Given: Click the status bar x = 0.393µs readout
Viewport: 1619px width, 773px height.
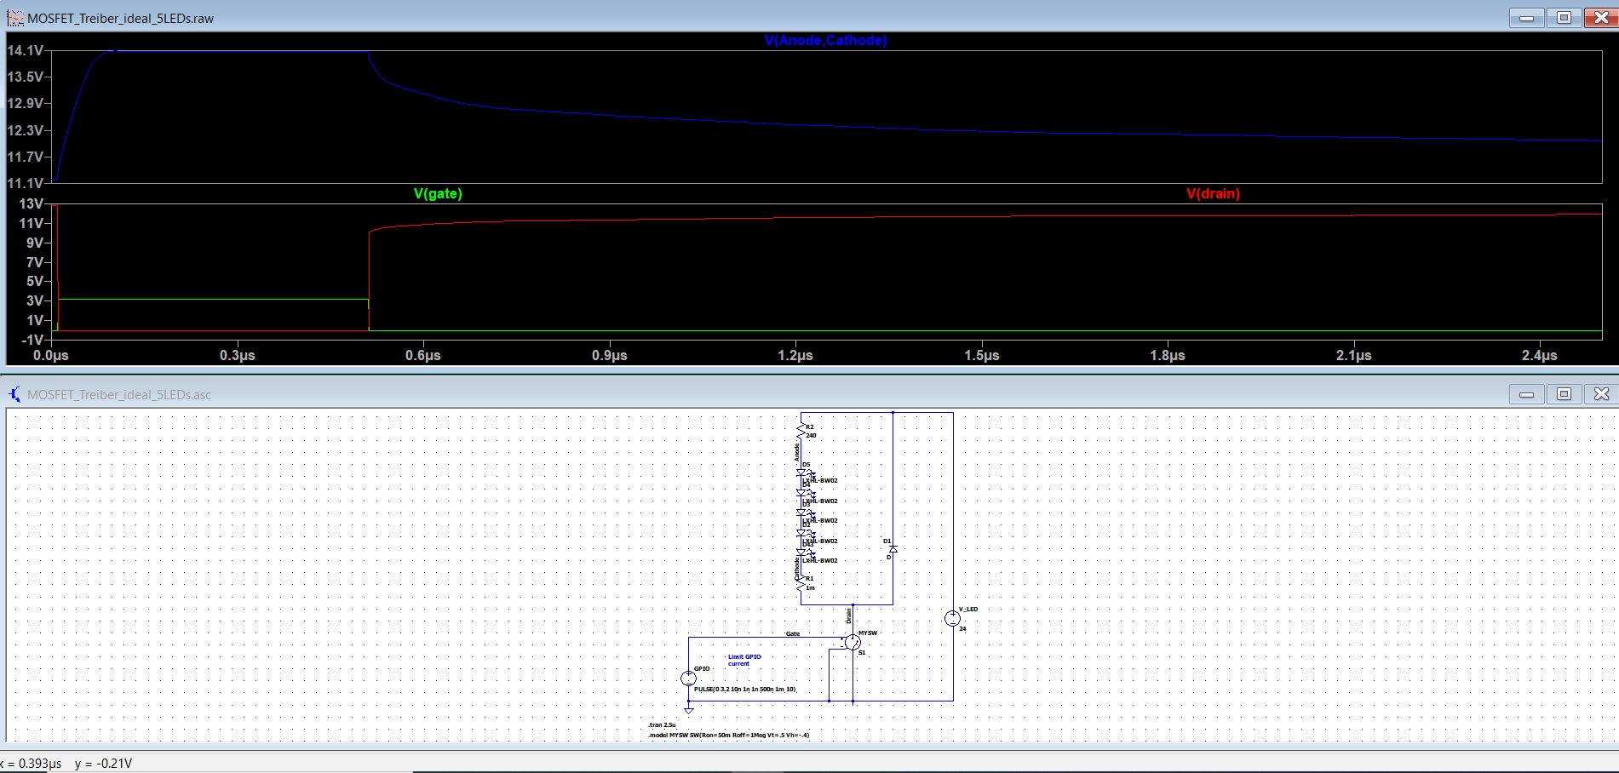Looking at the screenshot, I should pos(32,764).
